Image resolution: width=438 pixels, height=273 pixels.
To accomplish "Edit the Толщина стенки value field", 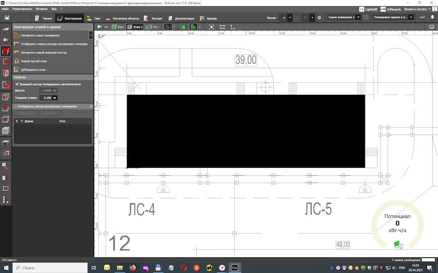I will coord(47,97).
